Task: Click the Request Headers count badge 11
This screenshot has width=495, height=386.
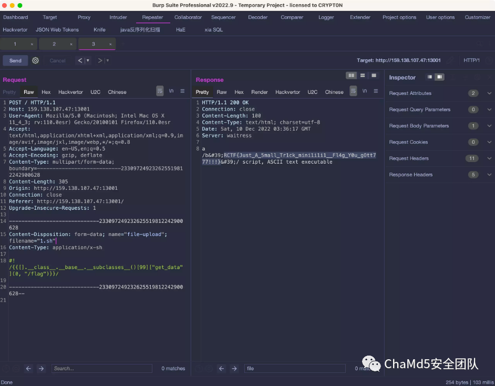Action: (x=472, y=158)
